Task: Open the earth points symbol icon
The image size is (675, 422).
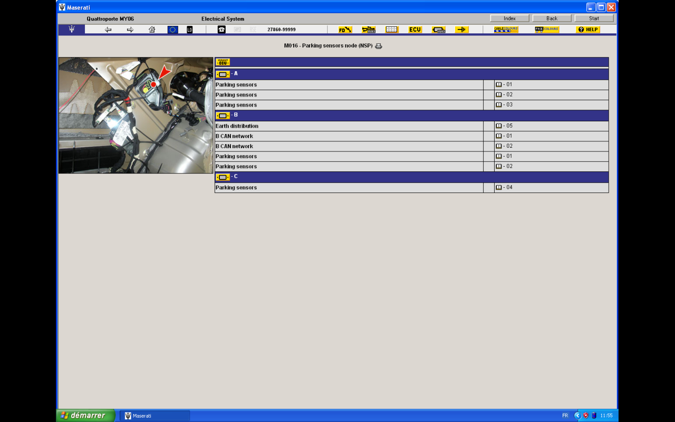Action: coord(462,30)
